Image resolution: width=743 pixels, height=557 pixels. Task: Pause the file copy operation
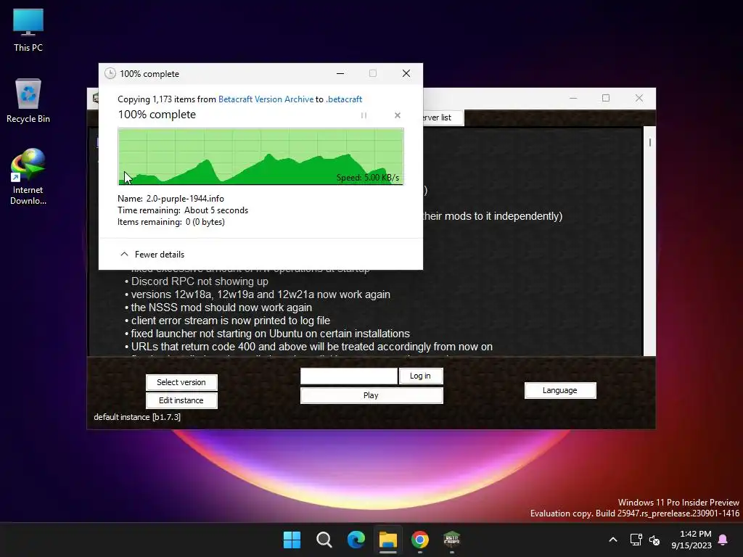point(364,115)
